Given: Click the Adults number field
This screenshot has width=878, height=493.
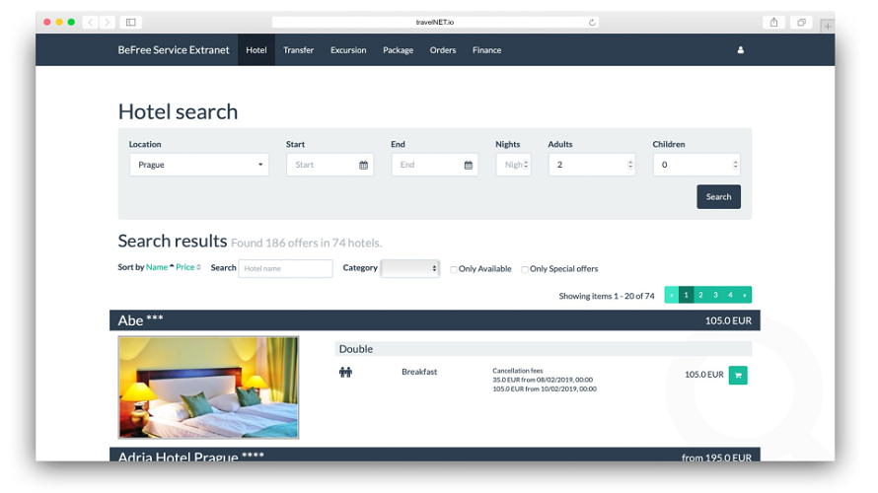Looking at the screenshot, I should coord(591,165).
